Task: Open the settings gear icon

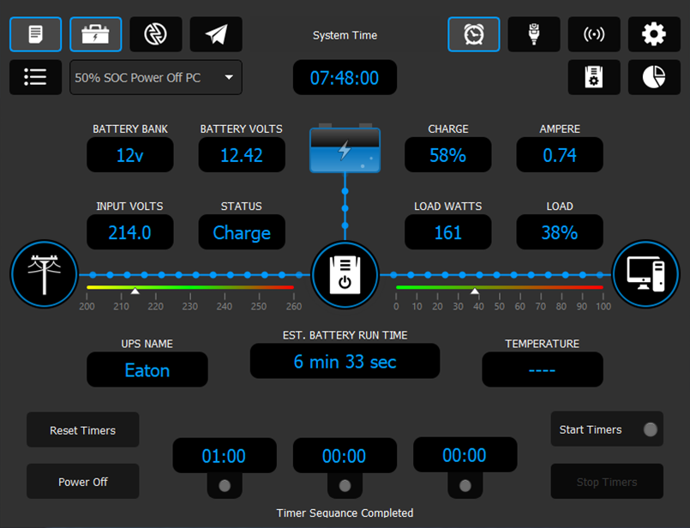Action: click(653, 34)
